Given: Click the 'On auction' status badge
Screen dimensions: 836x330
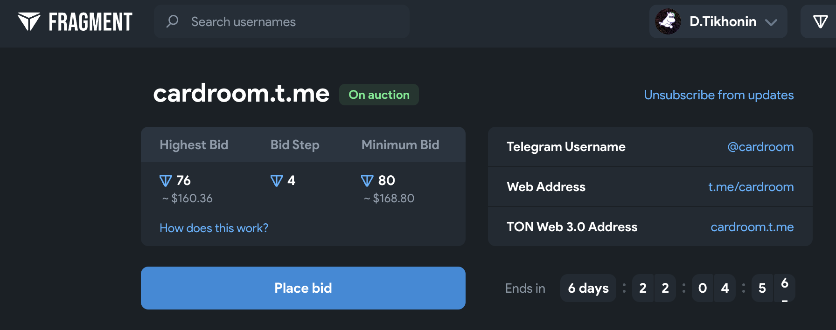Looking at the screenshot, I should (x=379, y=95).
